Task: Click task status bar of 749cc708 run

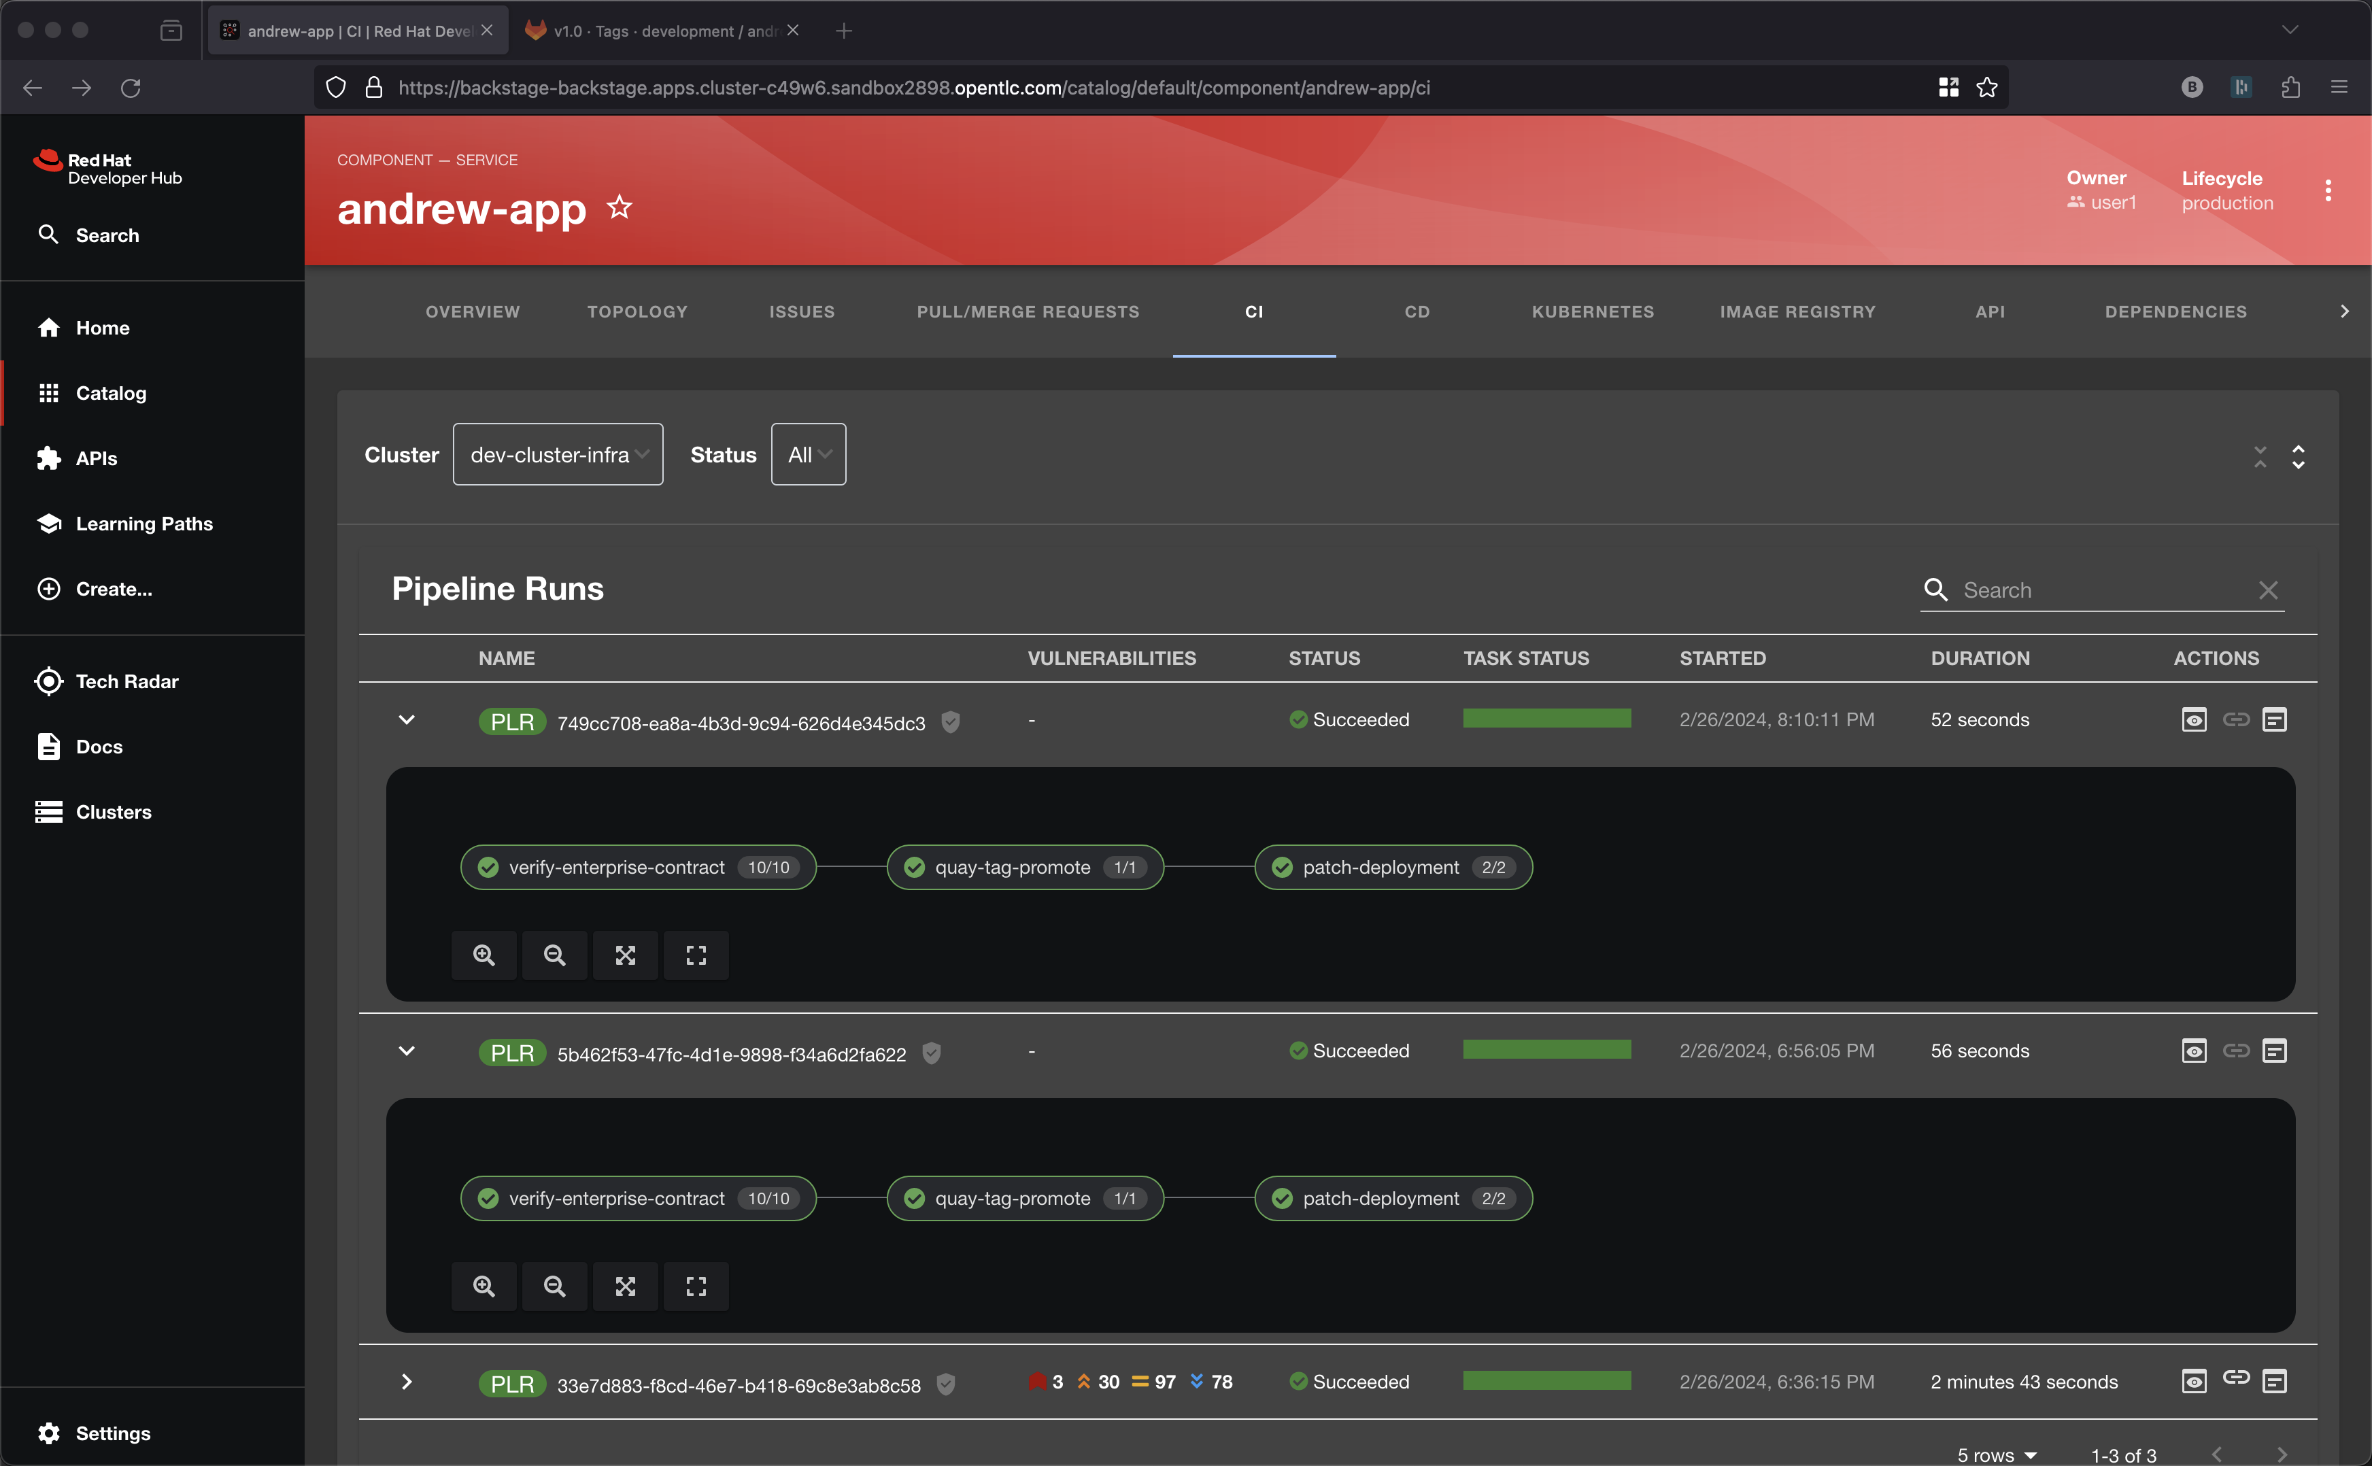Action: (1546, 719)
